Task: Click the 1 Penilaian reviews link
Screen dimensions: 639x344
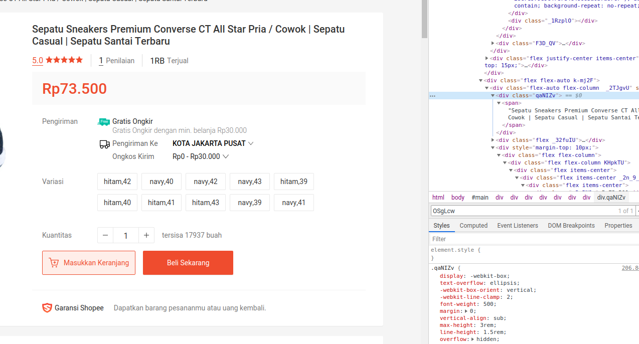Action: [x=117, y=61]
